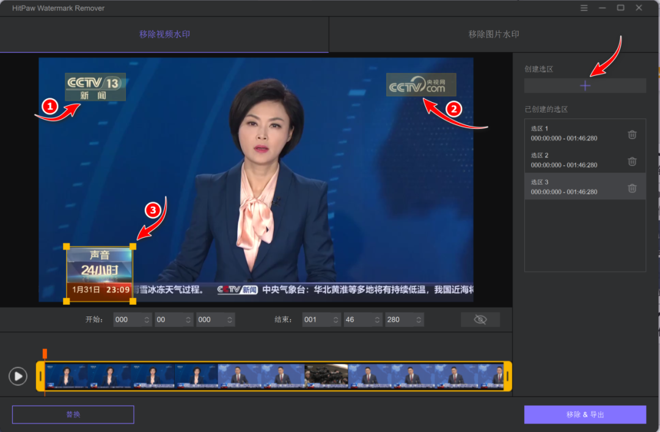The width and height of the screenshot is (660, 432).
Task: Select 选区 3 in created selections list
Action: [x=585, y=186]
